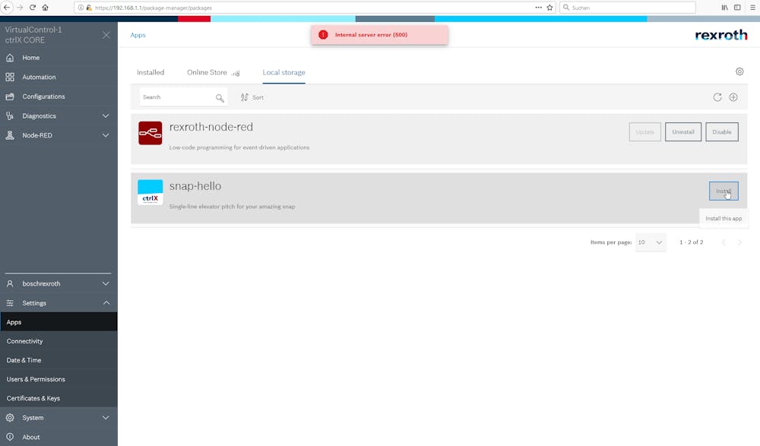Click the add app plus icon
Image resolution: width=760 pixels, height=446 pixels.
[733, 97]
